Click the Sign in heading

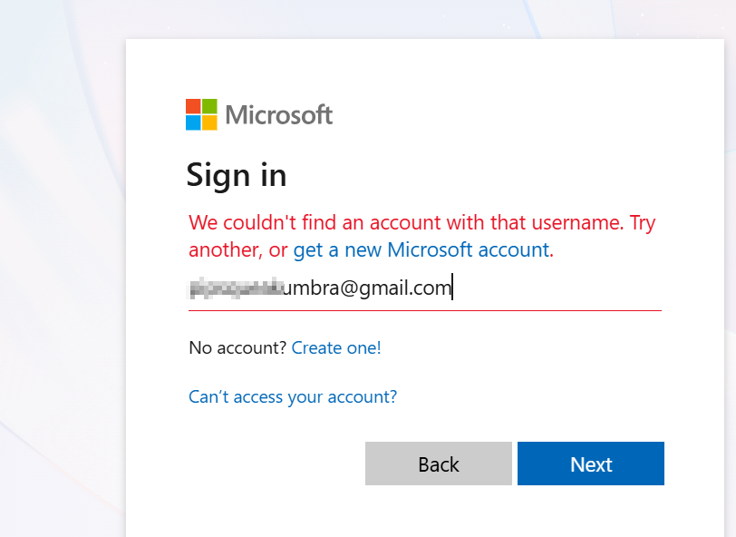tap(236, 176)
